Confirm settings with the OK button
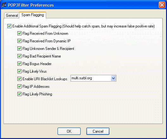 pos(69,131)
